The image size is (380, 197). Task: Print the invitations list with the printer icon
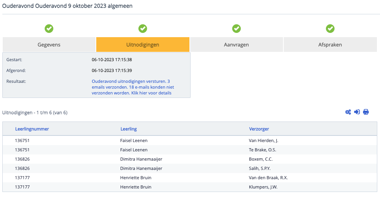click(x=366, y=112)
